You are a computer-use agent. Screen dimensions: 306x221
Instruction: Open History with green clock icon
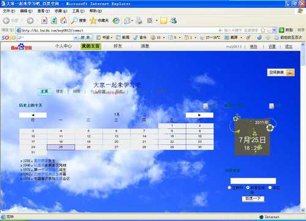coord(116,21)
